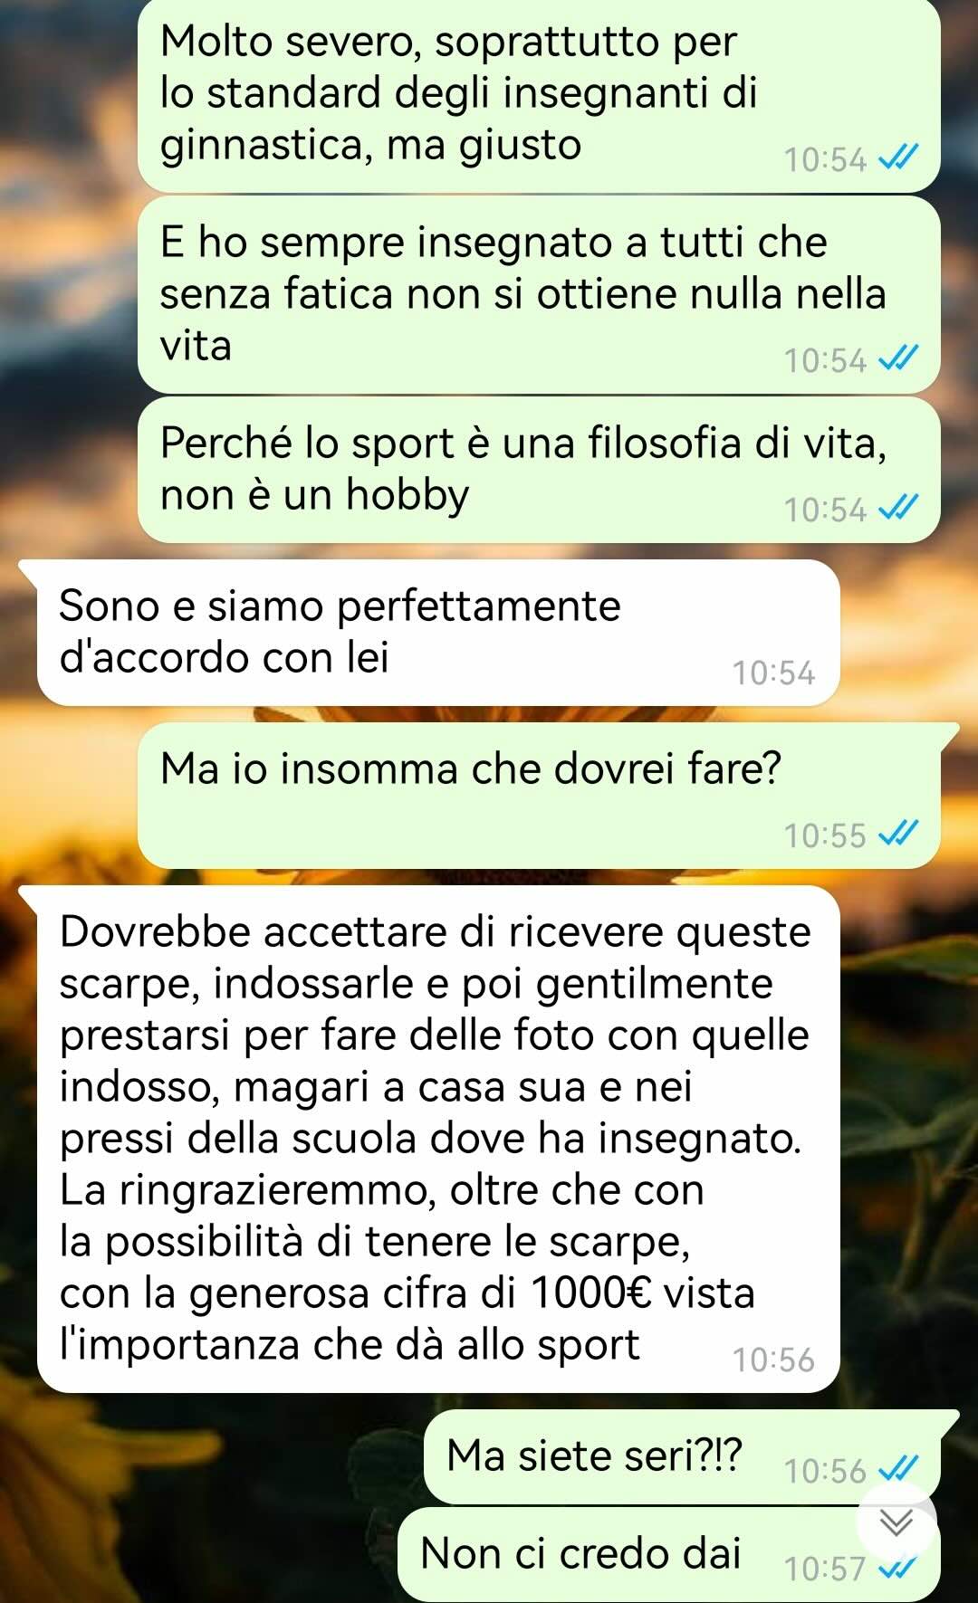Select the 'Non ci credo dai' message bubble

coord(668,1554)
